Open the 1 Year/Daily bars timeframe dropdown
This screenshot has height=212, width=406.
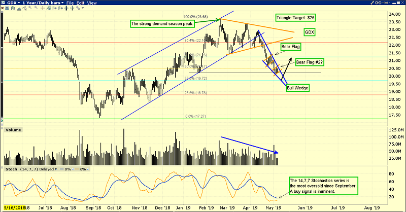(x=62, y=3)
